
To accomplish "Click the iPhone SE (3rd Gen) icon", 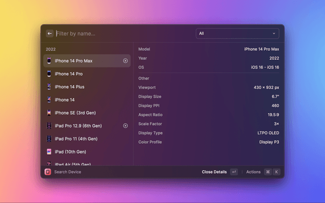I will pos(49,113).
